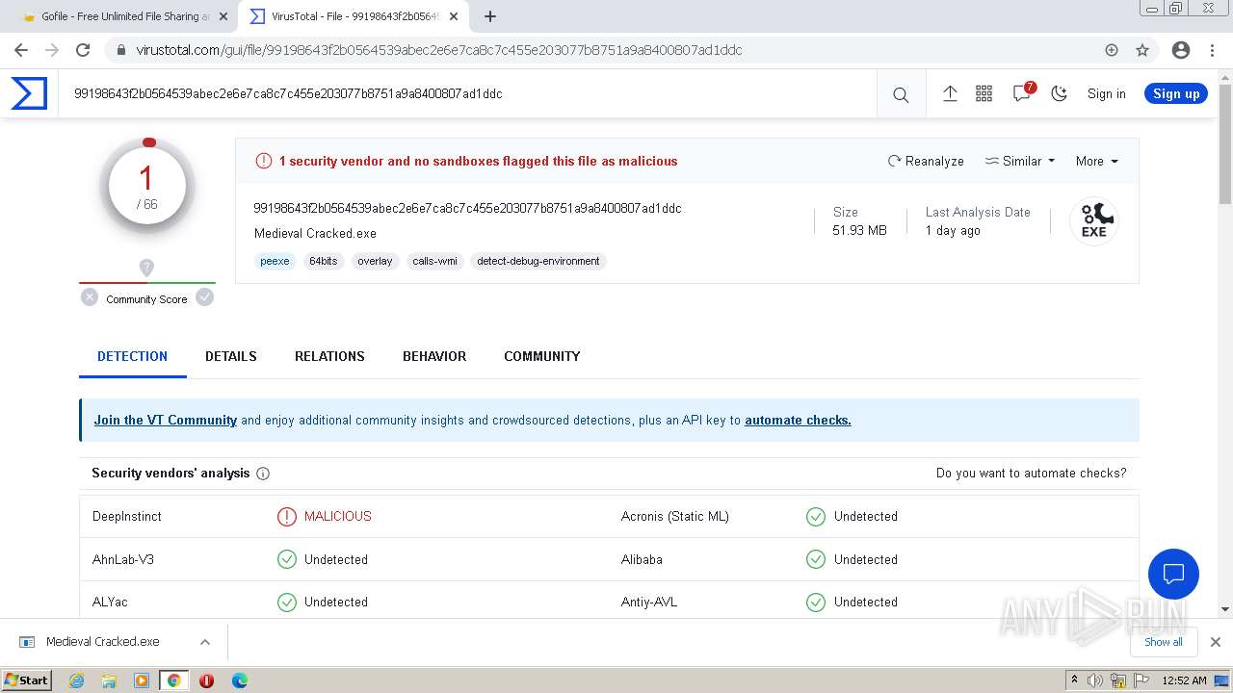Click the search magnifier icon

[901, 94]
